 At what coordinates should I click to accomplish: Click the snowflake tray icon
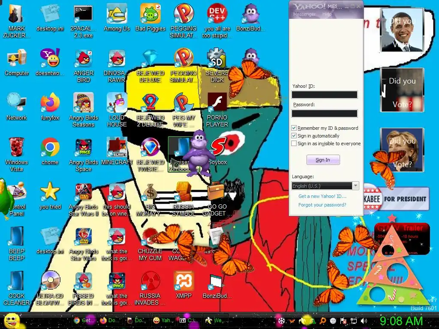click(x=281, y=320)
